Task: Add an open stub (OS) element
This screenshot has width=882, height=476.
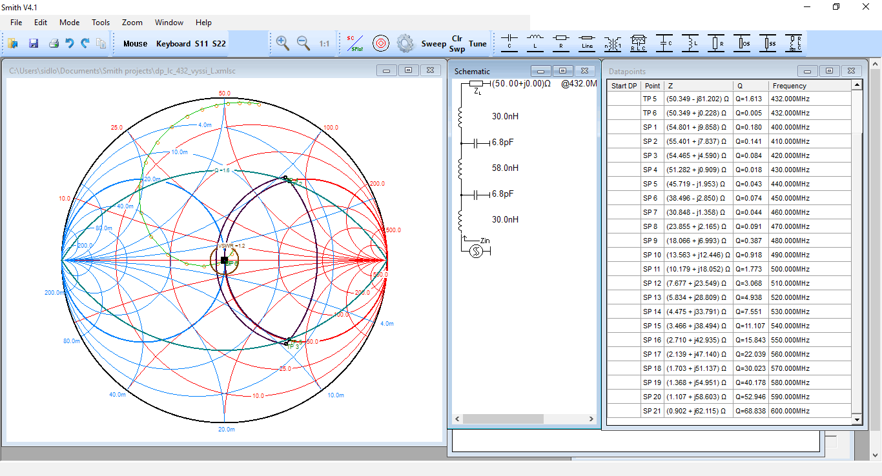Action: tap(742, 43)
